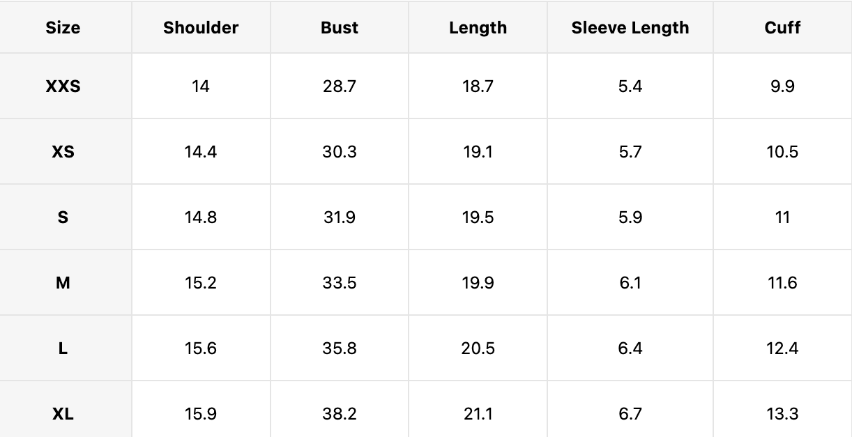Click the XL cuff value 13.3
Image resolution: width=852 pixels, height=437 pixels.
(782, 414)
